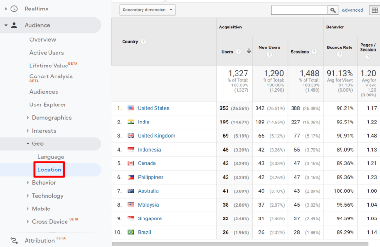380x247 pixels.
Task: Expand the Realtime section arrow
Action: pyautogui.click(x=6, y=9)
